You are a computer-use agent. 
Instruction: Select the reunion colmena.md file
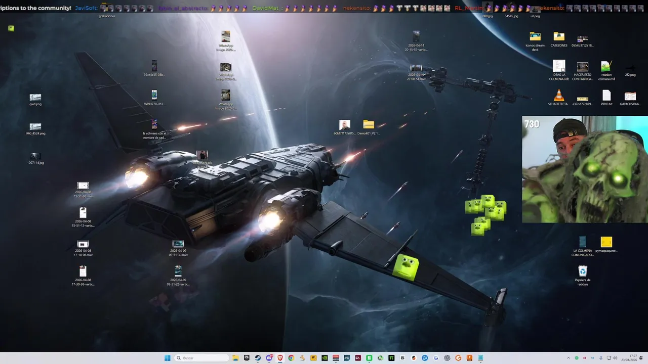(606, 71)
